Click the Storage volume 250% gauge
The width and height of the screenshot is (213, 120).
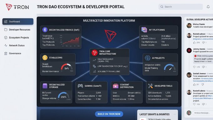[64, 96]
